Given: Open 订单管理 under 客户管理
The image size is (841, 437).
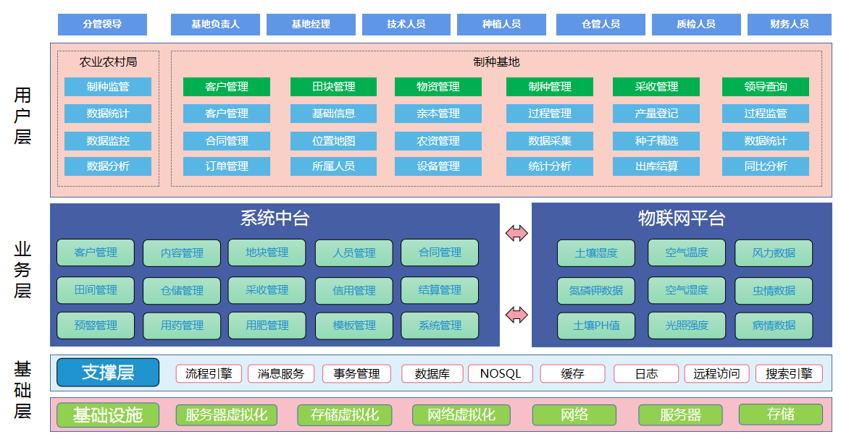Looking at the screenshot, I should 227,166.
